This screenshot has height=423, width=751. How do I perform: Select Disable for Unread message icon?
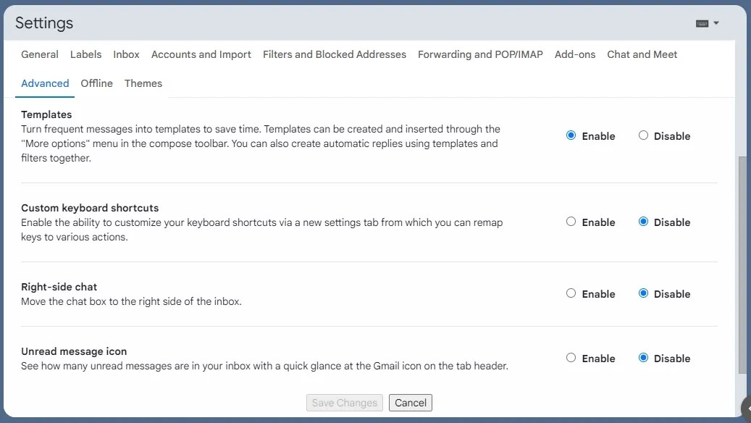(643, 358)
